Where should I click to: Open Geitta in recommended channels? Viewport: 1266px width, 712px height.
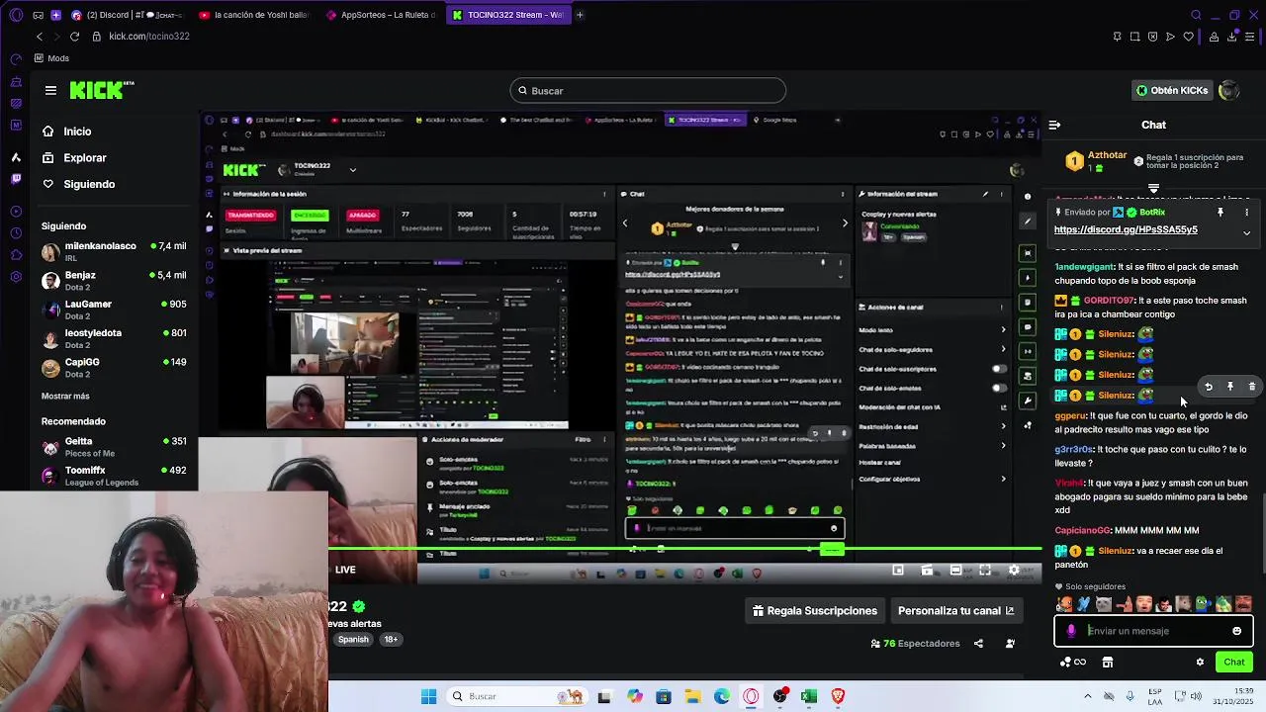point(114,447)
